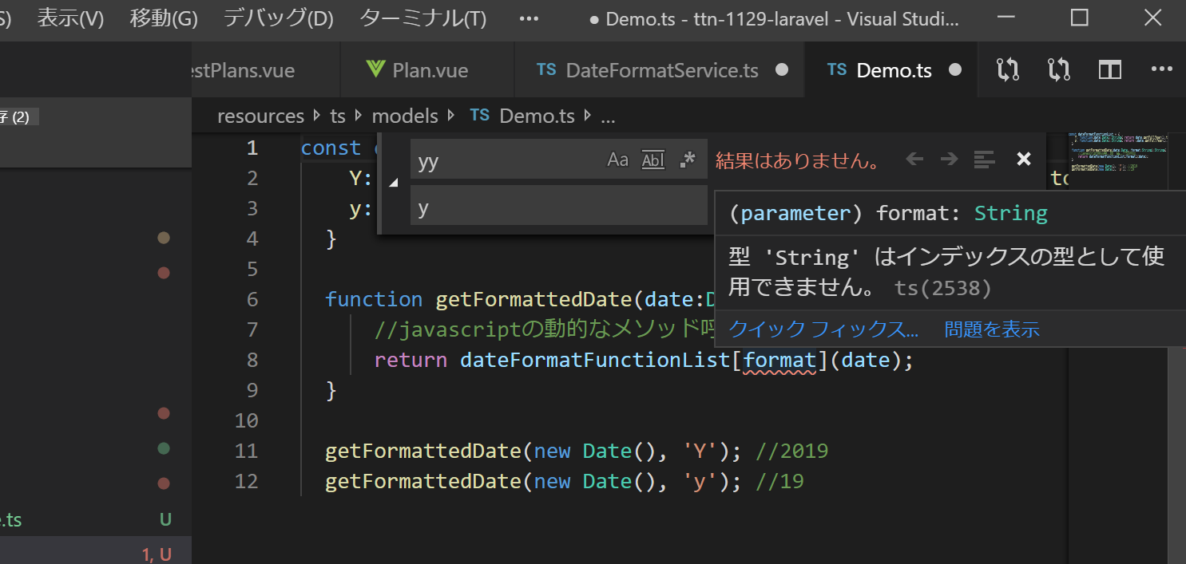Click getFormattedDate in the function declaration
This screenshot has height=564, width=1186.
(x=534, y=299)
